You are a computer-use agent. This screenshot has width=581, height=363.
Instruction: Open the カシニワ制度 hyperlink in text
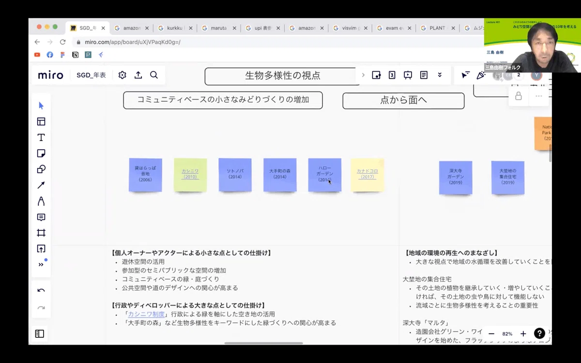coord(146,314)
